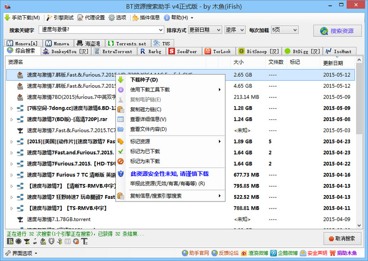The height and width of the screenshot is (261, 368).
Task: Open the 逆序 sort order dropdown
Action: tap(235, 30)
